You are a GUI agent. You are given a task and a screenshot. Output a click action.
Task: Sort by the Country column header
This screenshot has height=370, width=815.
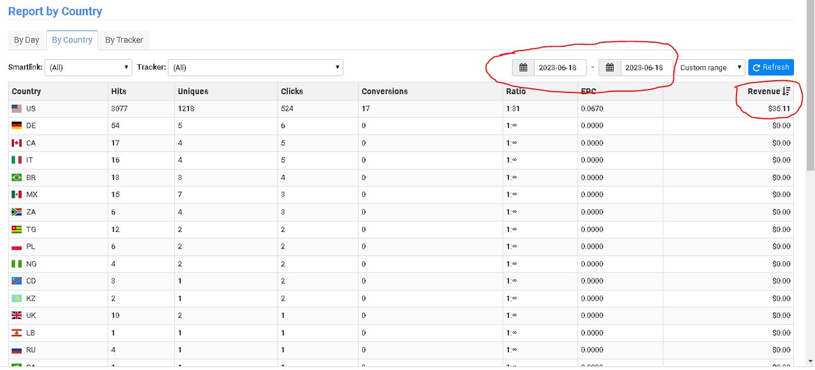[x=26, y=92]
